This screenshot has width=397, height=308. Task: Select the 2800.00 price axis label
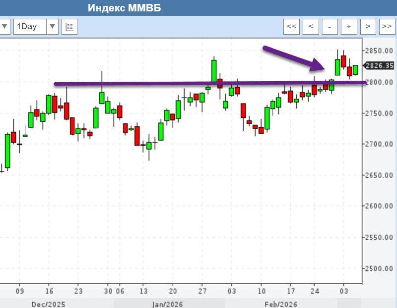click(x=379, y=82)
